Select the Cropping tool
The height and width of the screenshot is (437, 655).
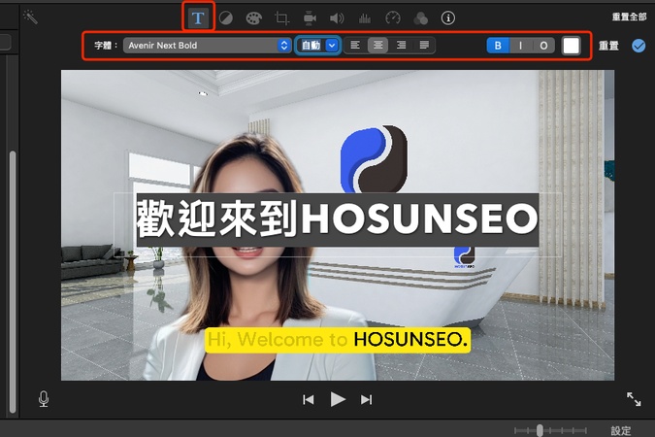(281, 17)
